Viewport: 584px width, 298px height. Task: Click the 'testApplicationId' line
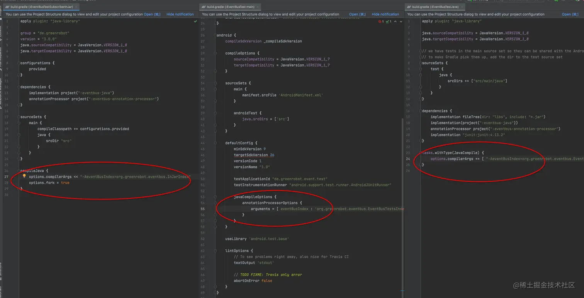tap(280, 179)
